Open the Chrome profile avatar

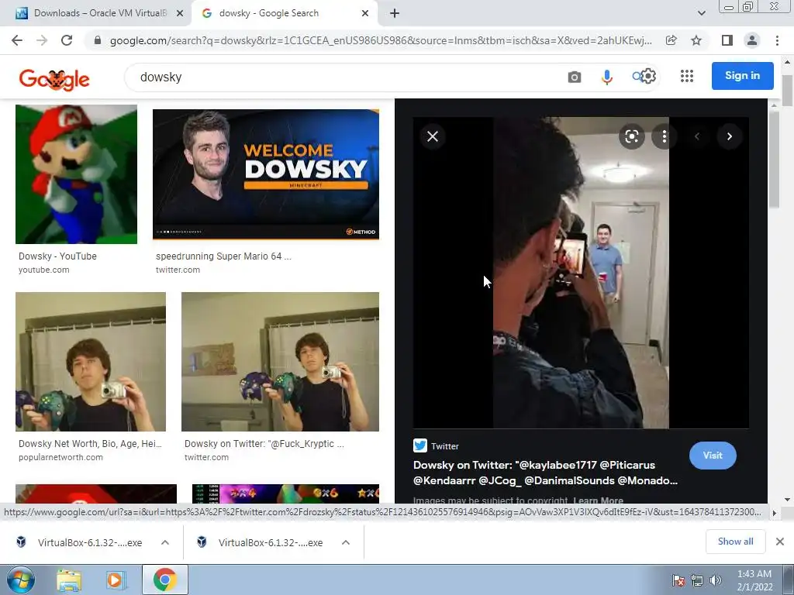point(752,40)
